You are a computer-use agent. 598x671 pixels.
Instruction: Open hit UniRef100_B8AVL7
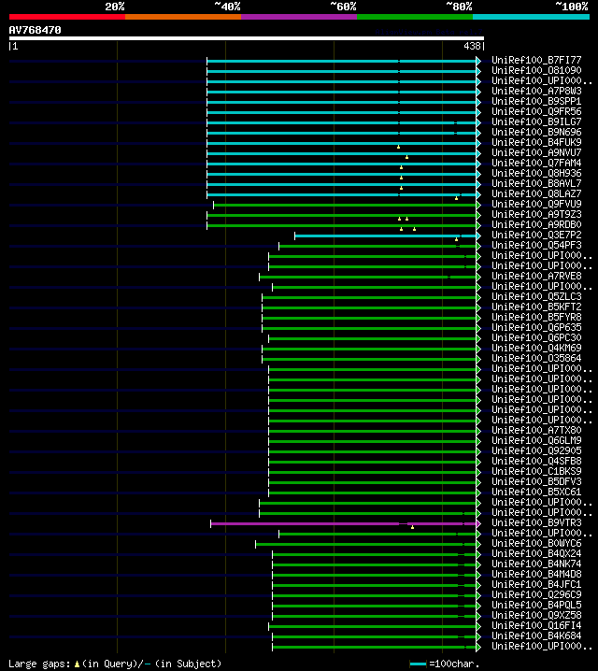tap(536, 183)
